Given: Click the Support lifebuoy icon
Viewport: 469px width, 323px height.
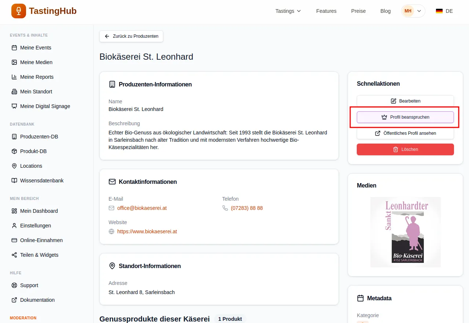Looking at the screenshot, I should pos(14,285).
